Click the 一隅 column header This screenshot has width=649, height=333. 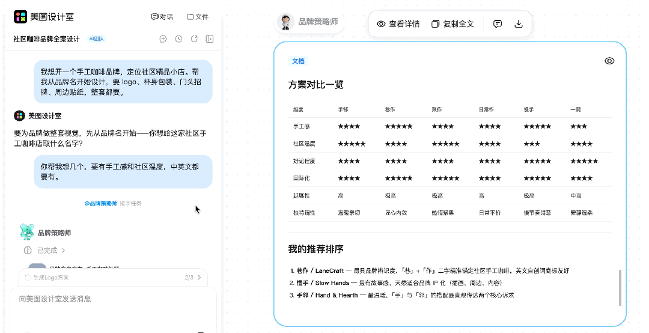point(575,109)
